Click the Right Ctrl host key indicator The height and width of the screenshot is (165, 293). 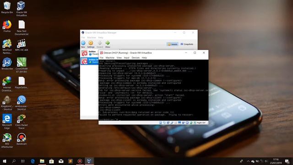coord(201,123)
